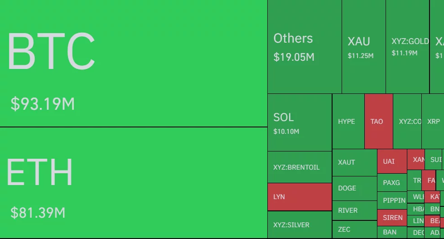Select the DOGE tile
The height and width of the screenshot is (239, 444).
click(x=354, y=188)
